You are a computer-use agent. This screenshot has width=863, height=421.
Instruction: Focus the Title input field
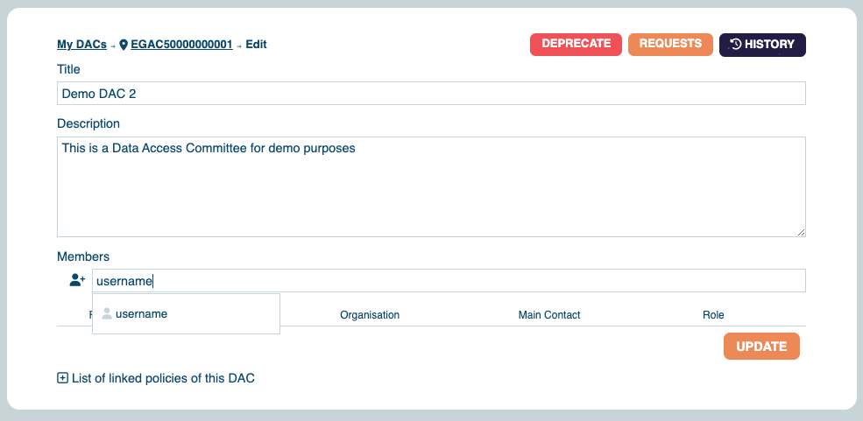click(x=431, y=94)
